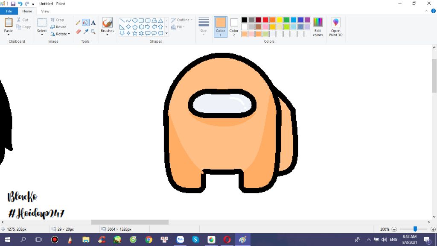Open Google Chrome from taskbar
Viewport: 437px width, 246px height.
coord(149,240)
